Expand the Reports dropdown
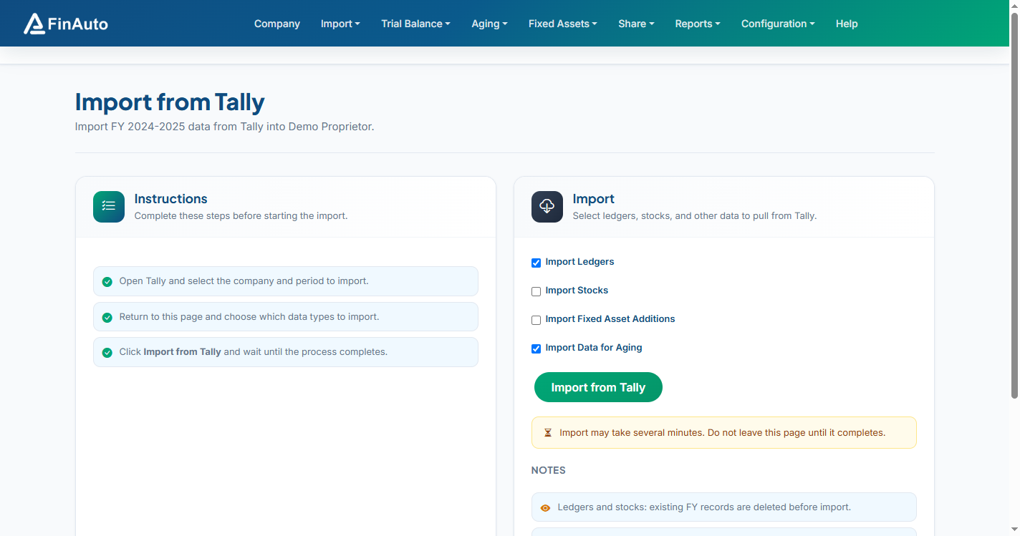The height and width of the screenshot is (536, 1020). [698, 24]
